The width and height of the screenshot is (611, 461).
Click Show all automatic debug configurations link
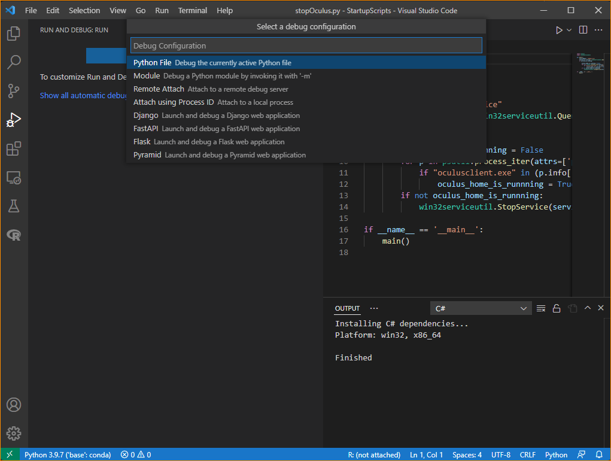coord(83,95)
